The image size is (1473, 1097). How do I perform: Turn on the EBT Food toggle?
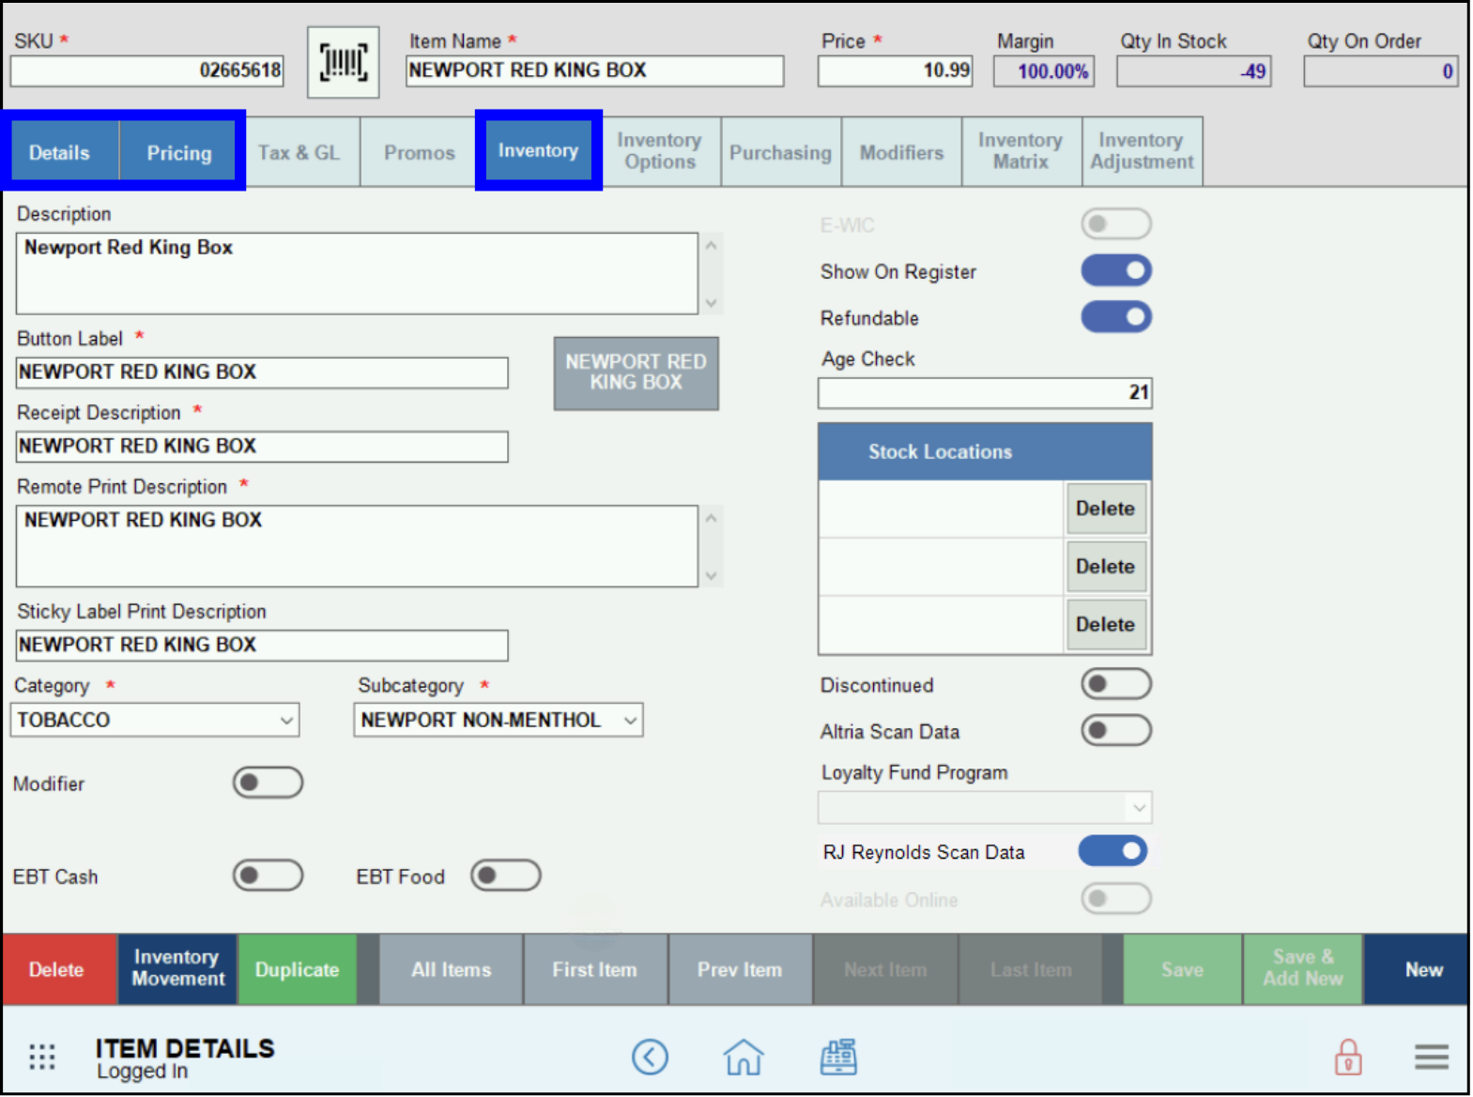coord(505,876)
